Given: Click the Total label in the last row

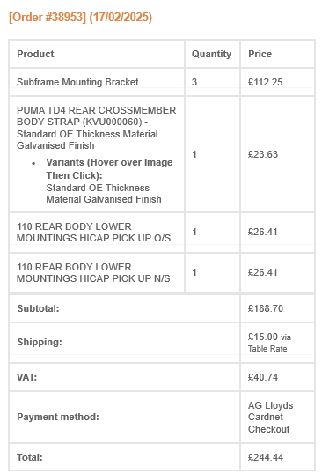Looking at the screenshot, I should (30, 457).
